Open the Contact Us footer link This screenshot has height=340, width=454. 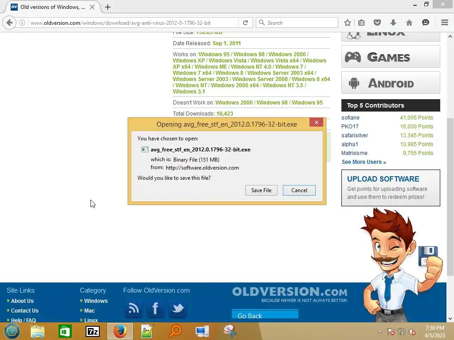(x=25, y=310)
